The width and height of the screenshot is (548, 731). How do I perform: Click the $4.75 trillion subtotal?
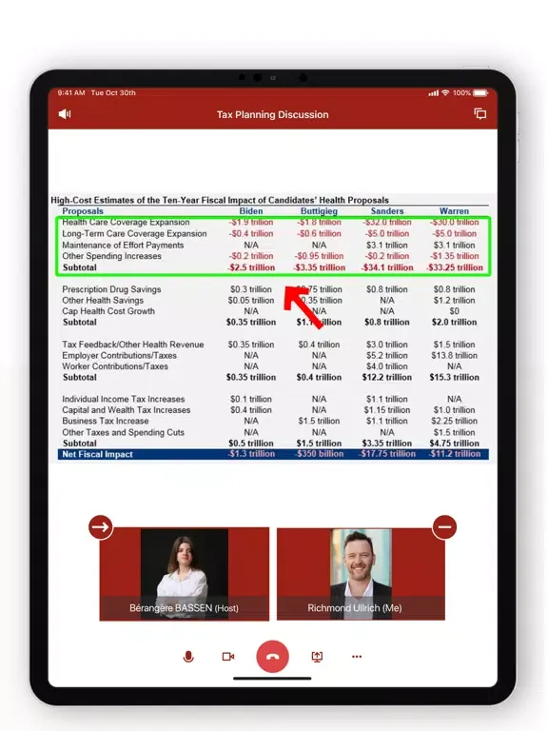coord(455,444)
